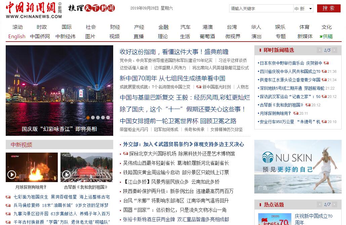Click the 中国新闻网 site logo
The image size is (346, 225).
(34, 10)
